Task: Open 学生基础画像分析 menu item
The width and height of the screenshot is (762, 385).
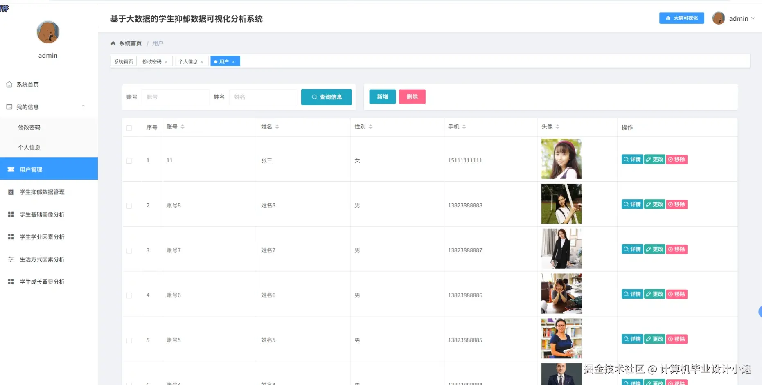Action: pyautogui.click(x=49, y=214)
